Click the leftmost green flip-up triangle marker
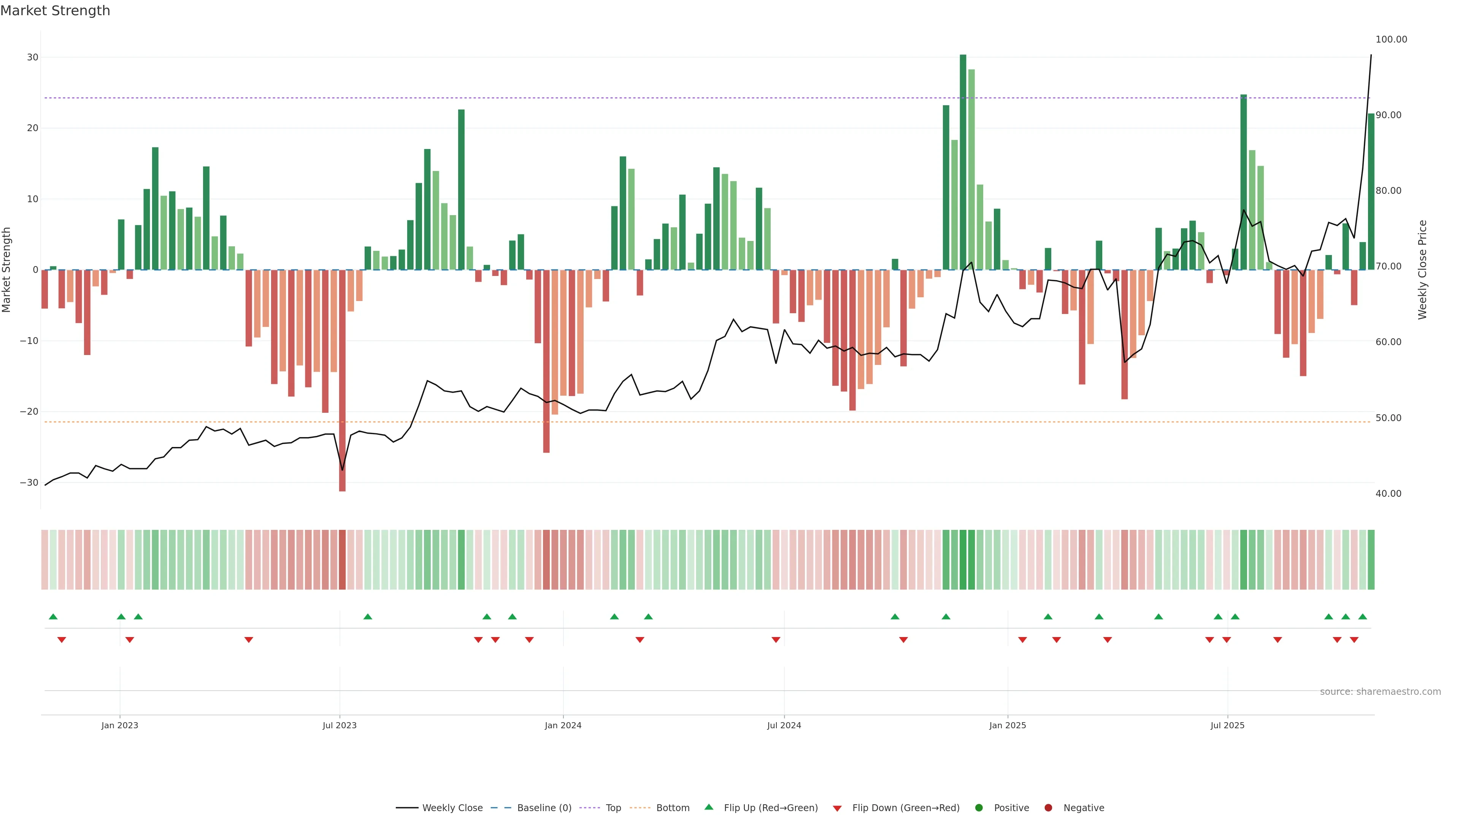 coord(53,617)
